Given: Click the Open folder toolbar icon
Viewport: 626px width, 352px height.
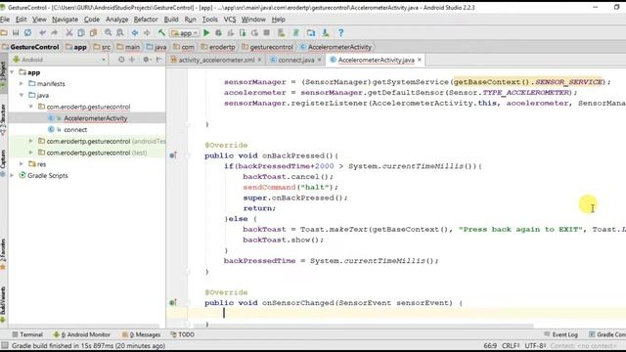Looking at the screenshot, I should tap(4, 32).
